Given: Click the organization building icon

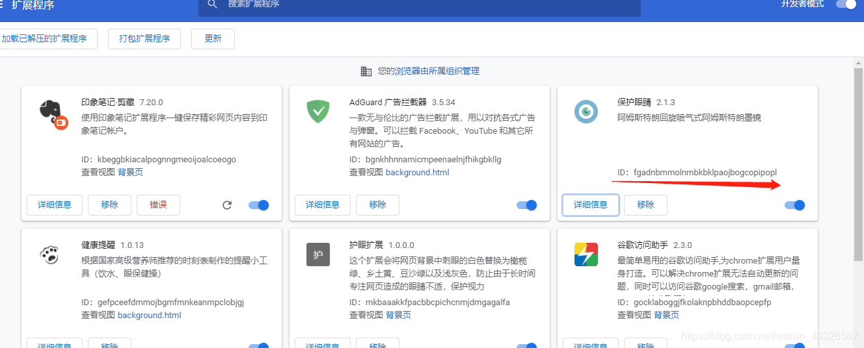Looking at the screenshot, I should [x=366, y=71].
